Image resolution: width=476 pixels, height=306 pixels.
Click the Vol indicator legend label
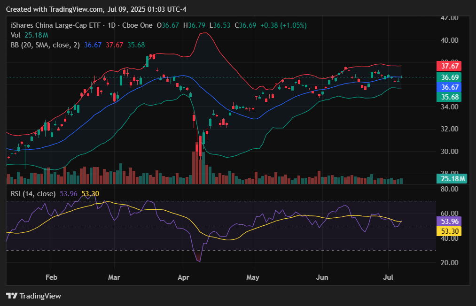coord(16,35)
